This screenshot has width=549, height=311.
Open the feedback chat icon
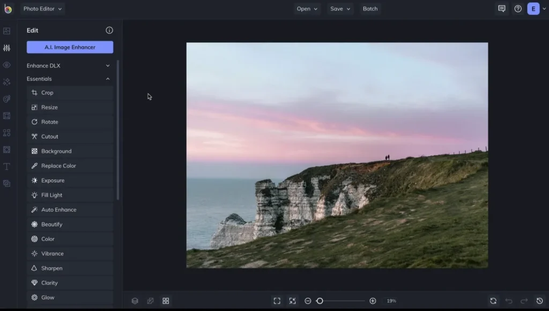(x=502, y=9)
